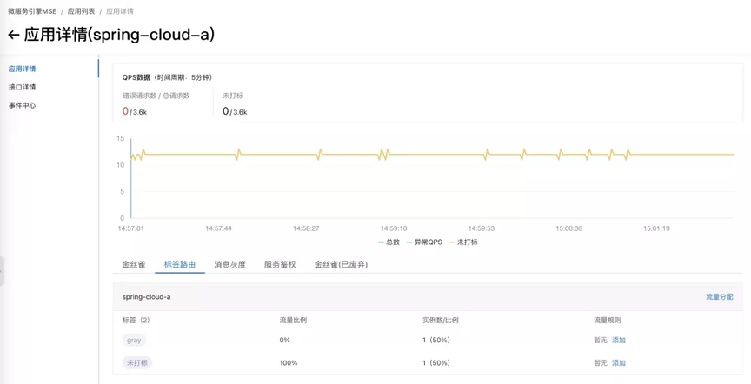The width and height of the screenshot is (751, 384).
Task: Click 添加 in the 未打标 tag row
Action: 619,363
